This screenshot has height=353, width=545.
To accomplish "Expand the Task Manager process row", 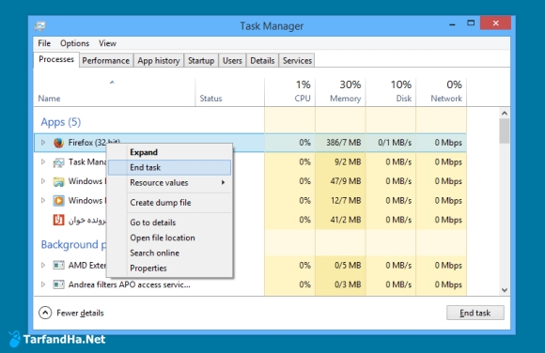I will coord(43,161).
